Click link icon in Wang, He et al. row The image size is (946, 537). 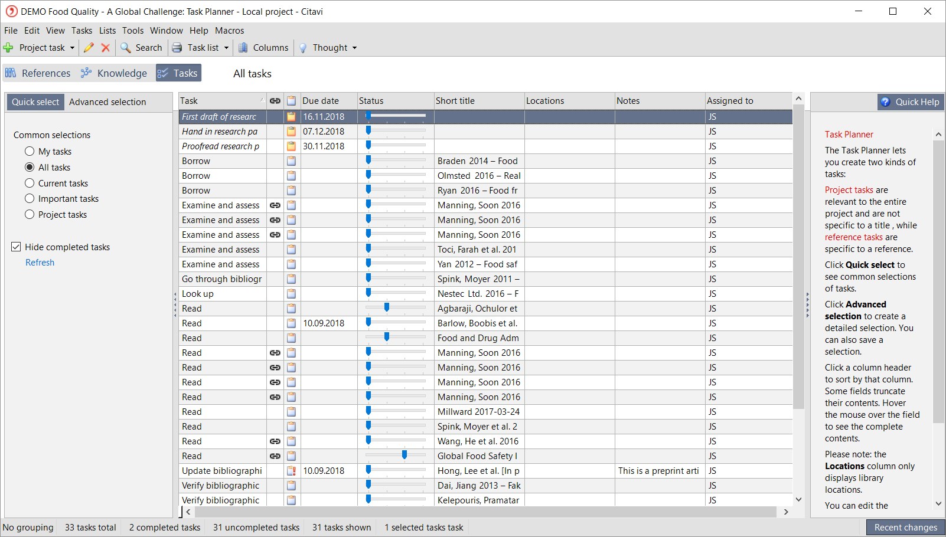[275, 441]
